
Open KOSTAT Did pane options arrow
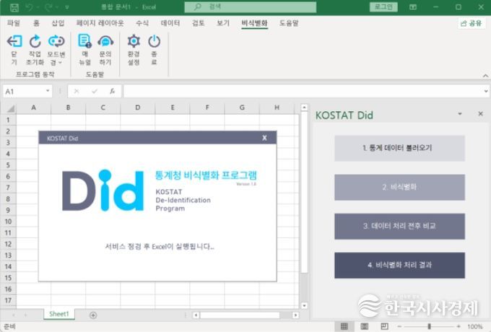click(x=460, y=114)
